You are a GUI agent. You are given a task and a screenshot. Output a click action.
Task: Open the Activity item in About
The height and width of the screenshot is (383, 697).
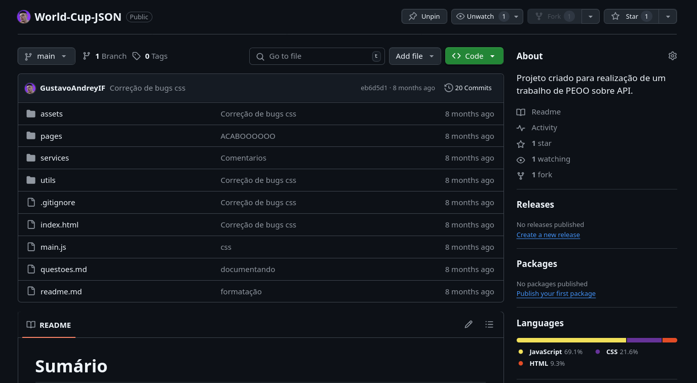pyautogui.click(x=544, y=128)
